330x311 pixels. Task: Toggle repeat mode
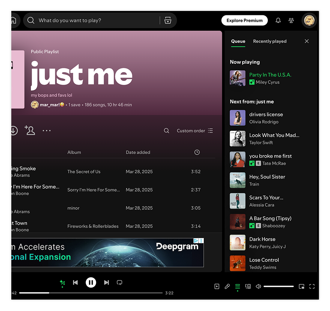pos(119,283)
